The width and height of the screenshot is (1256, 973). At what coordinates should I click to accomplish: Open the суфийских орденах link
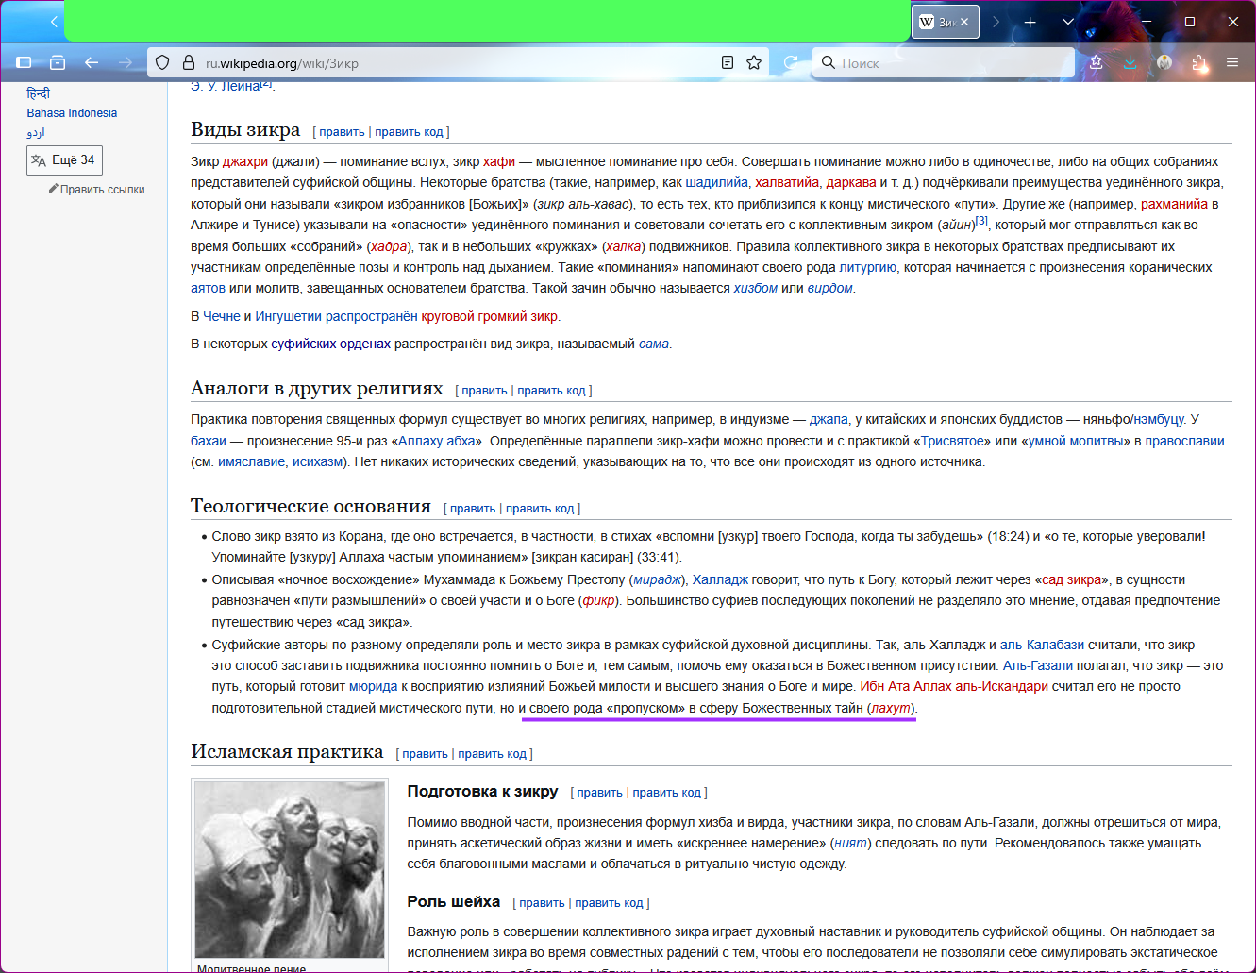(331, 344)
